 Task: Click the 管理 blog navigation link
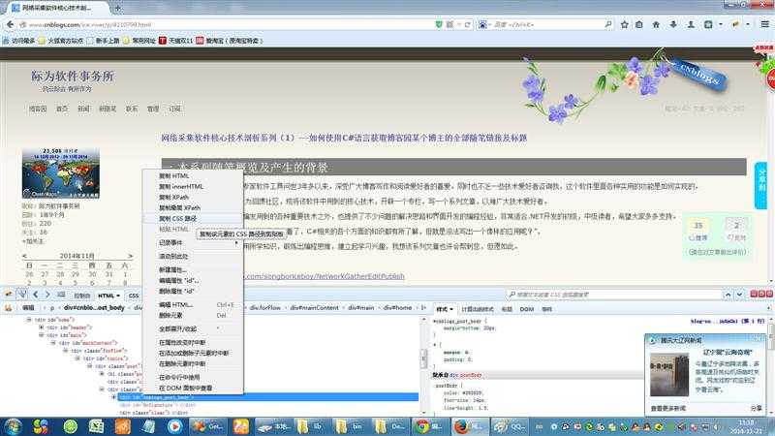(x=153, y=109)
